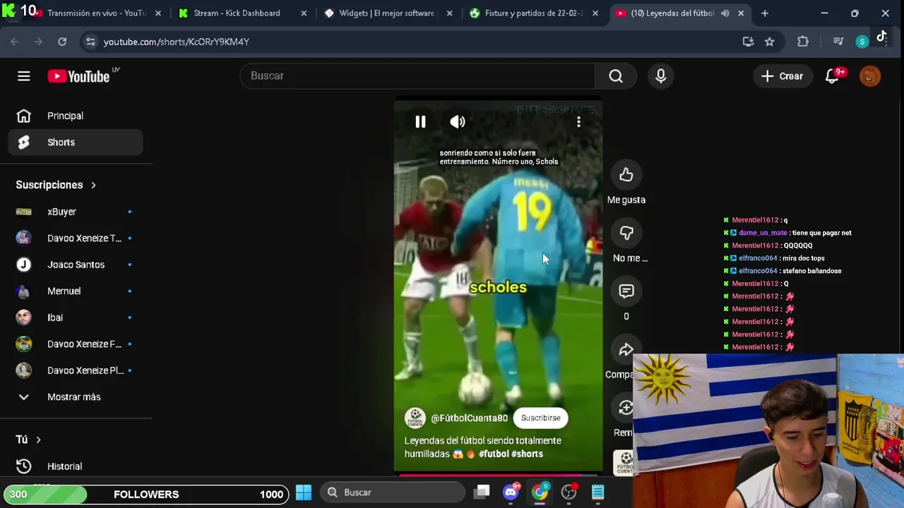
Task: Open the Crear menu button
Action: 782,76
